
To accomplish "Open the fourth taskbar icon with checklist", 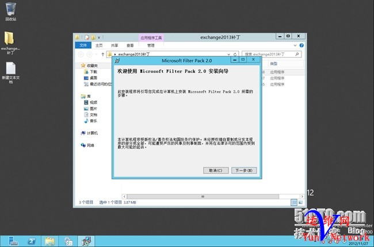I will (x=68, y=241).
